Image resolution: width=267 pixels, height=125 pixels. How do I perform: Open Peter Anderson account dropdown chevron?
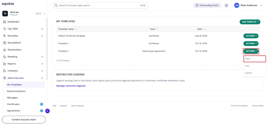pos(261,5)
